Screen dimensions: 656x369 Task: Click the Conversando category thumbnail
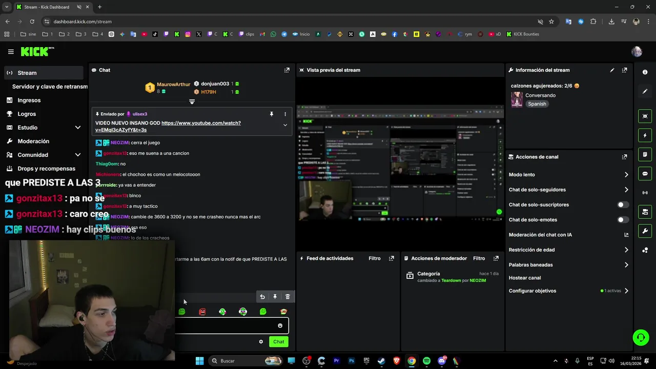coord(517,99)
